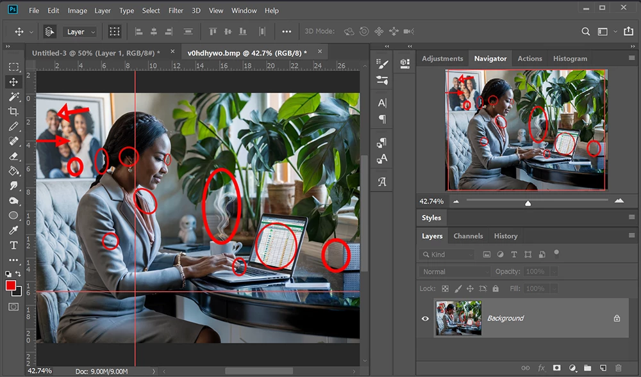This screenshot has width=641, height=377.
Task: Select the Type tool in toolbox
Action: coord(13,245)
